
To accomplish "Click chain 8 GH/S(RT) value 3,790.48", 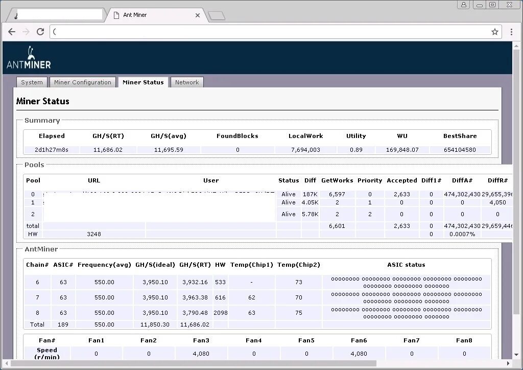I will [195, 313].
